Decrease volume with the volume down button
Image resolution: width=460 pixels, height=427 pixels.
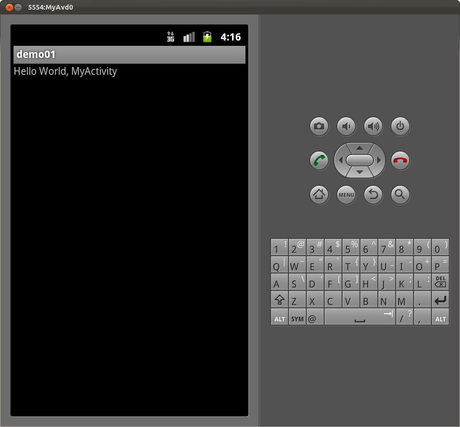(x=346, y=126)
